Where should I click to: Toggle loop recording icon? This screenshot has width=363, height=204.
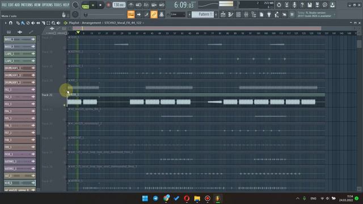tap(162, 5)
